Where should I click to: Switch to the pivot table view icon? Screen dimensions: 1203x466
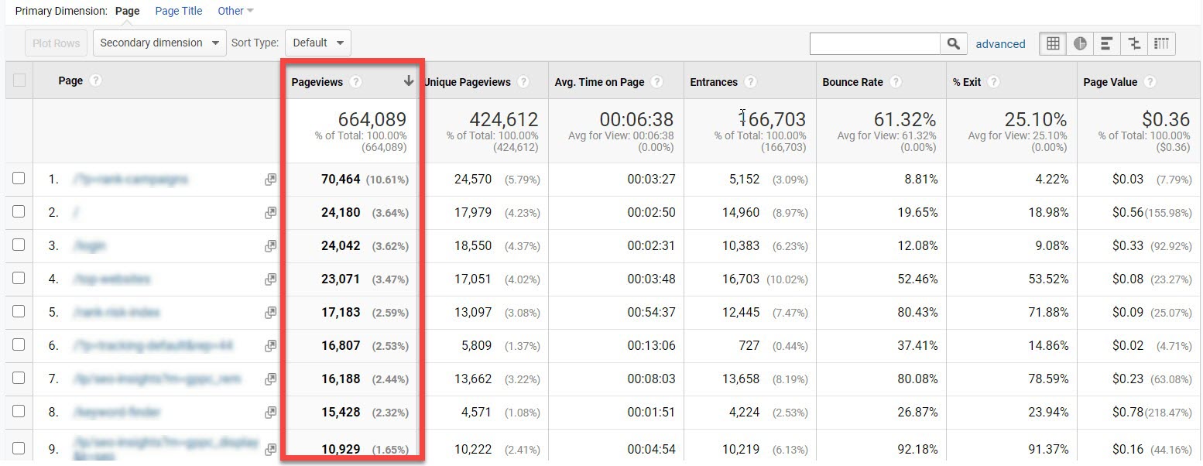point(1161,44)
